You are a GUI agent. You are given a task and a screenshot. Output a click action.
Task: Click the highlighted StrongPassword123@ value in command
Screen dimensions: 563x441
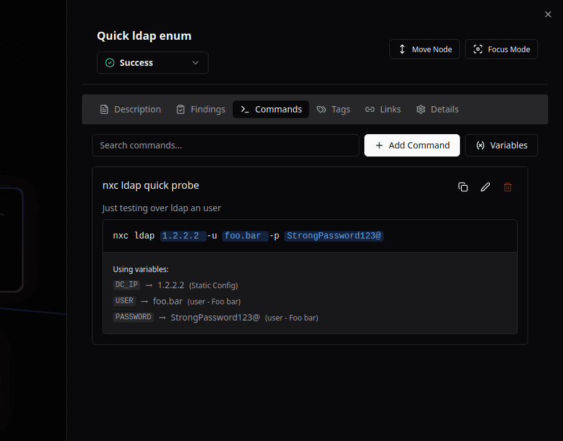pos(334,236)
